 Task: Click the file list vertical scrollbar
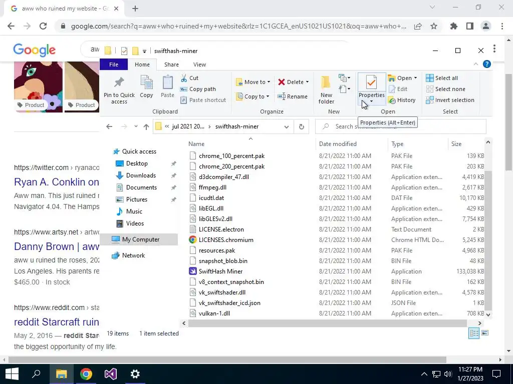coord(488,240)
